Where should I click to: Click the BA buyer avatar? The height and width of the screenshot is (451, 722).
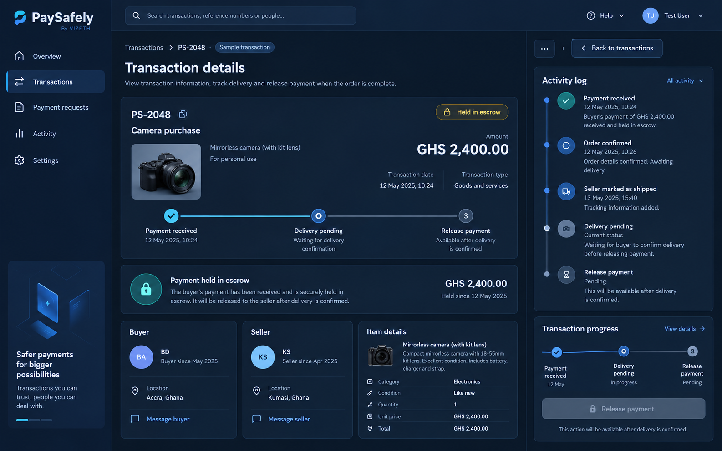pyautogui.click(x=142, y=357)
